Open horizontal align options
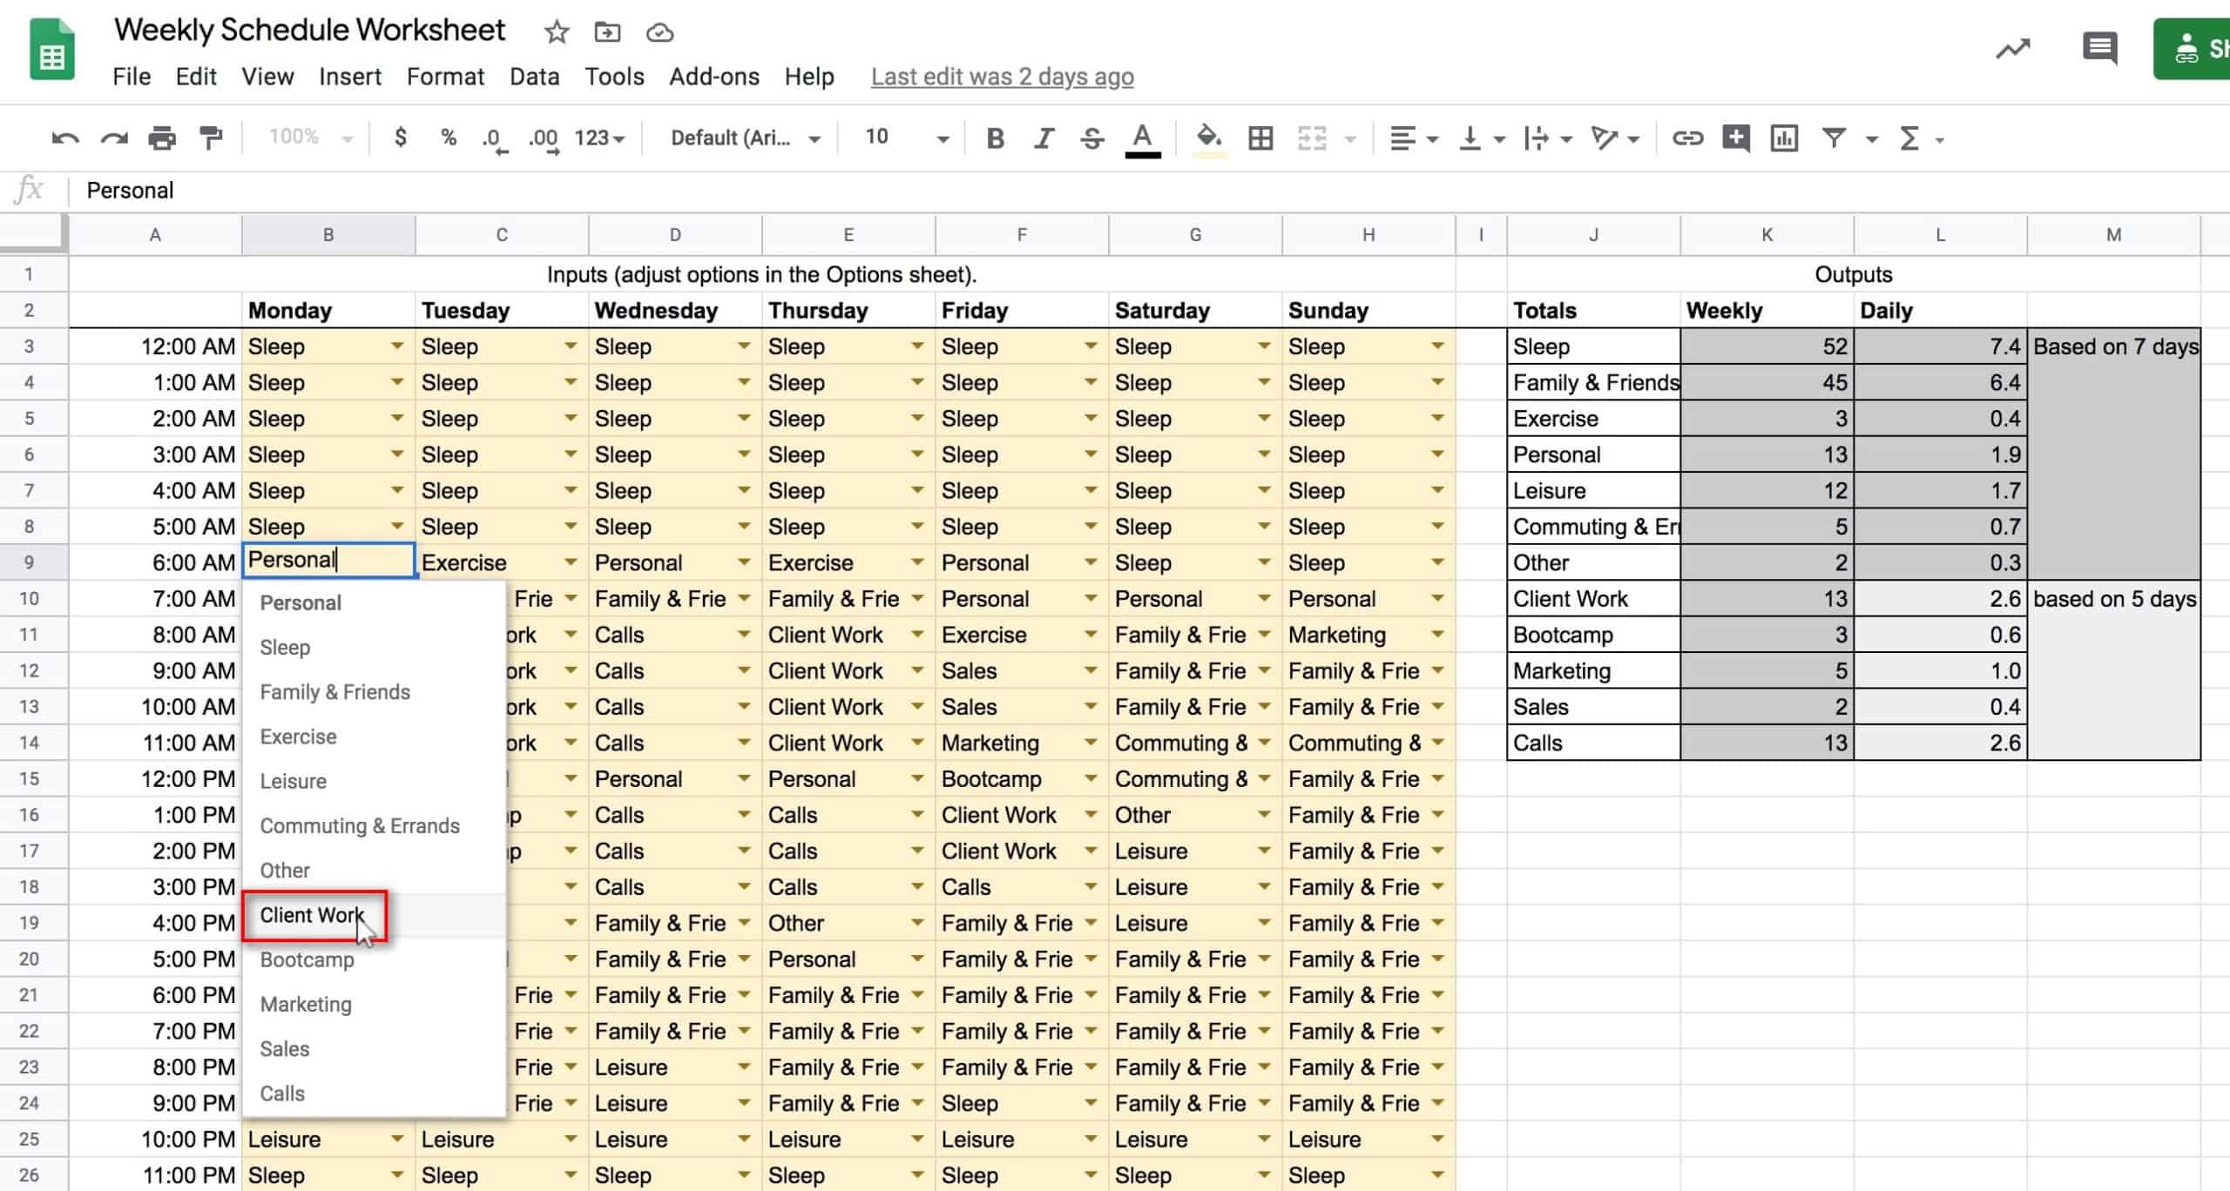Viewport: 2230px width, 1191px height. click(1413, 138)
